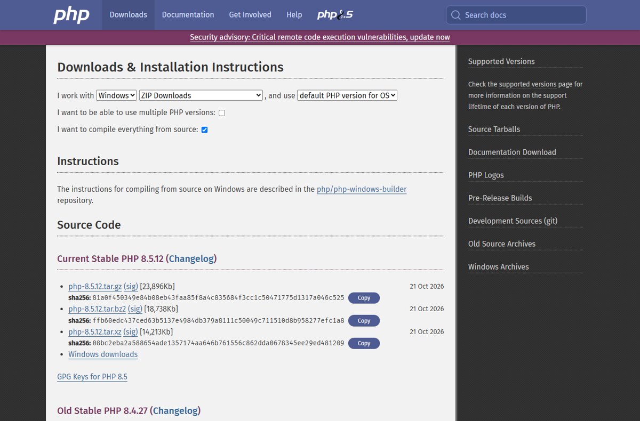Select the tar.xz sha256 hash text
Screen dimensions: 640x421
pos(218,344)
